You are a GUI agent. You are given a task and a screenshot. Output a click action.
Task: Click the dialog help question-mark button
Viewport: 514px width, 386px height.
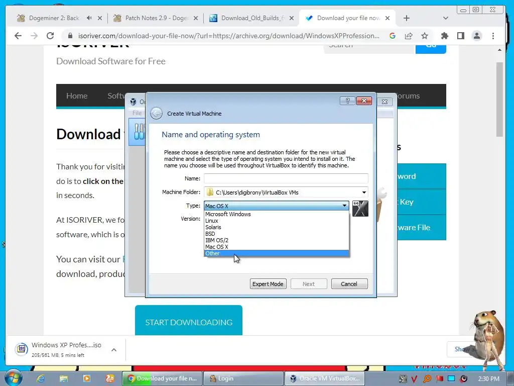tap(347, 101)
